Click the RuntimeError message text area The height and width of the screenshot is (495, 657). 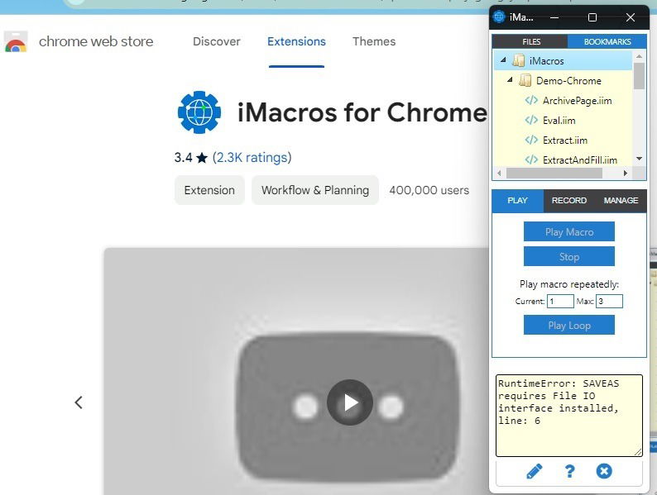(569, 416)
